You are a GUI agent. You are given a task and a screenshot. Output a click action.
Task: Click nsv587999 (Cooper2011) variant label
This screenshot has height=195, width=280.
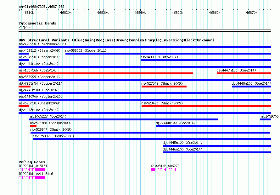click(x=40, y=77)
